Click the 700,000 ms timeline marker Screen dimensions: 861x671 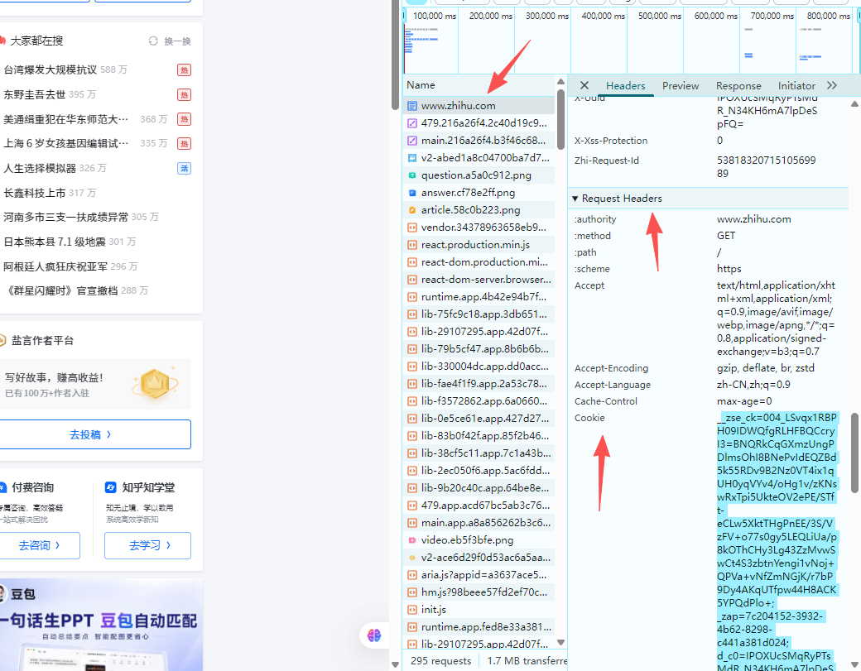point(772,16)
